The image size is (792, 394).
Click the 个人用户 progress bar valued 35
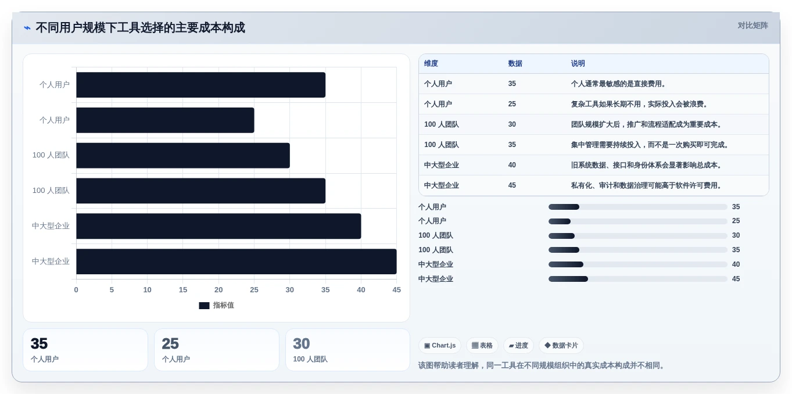click(637, 207)
